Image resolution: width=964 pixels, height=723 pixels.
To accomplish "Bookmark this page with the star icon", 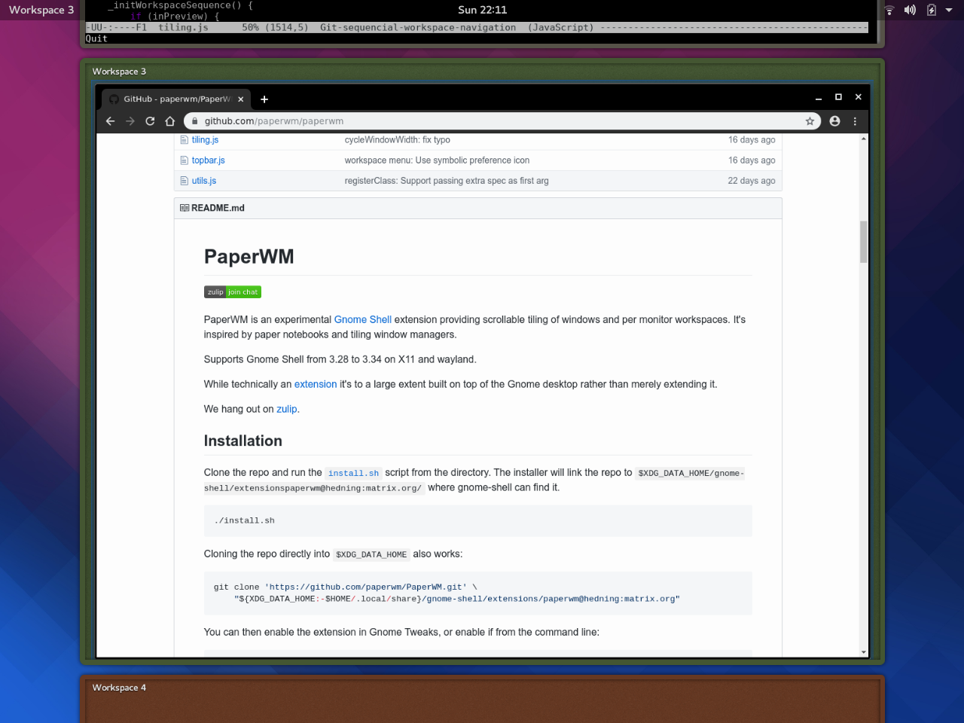I will 810,121.
